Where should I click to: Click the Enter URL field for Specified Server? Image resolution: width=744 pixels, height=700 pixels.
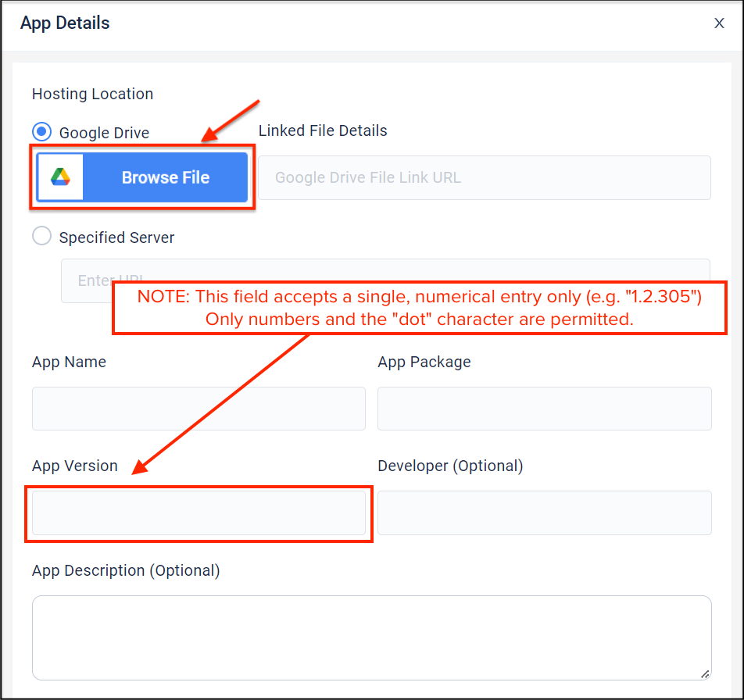(x=86, y=280)
